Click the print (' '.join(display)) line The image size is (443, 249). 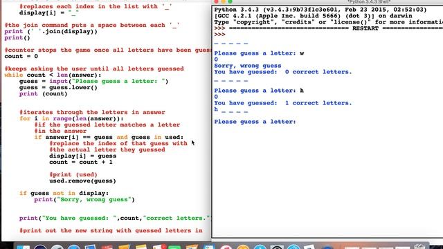click(x=51, y=31)
